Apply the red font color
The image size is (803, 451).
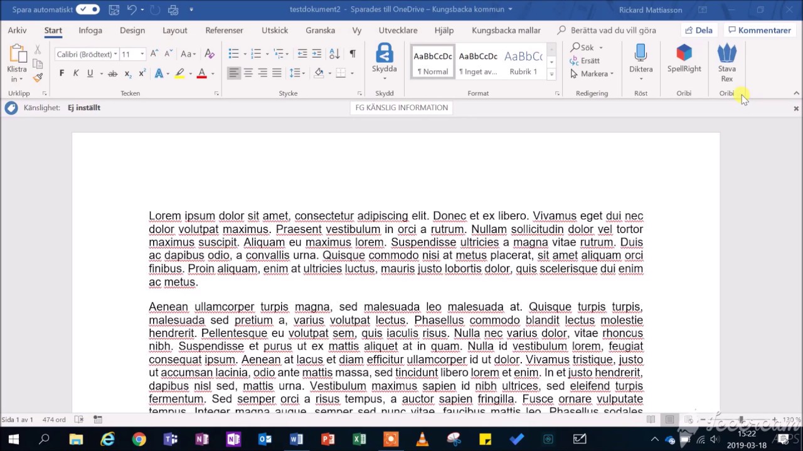[x=201, y=73]
